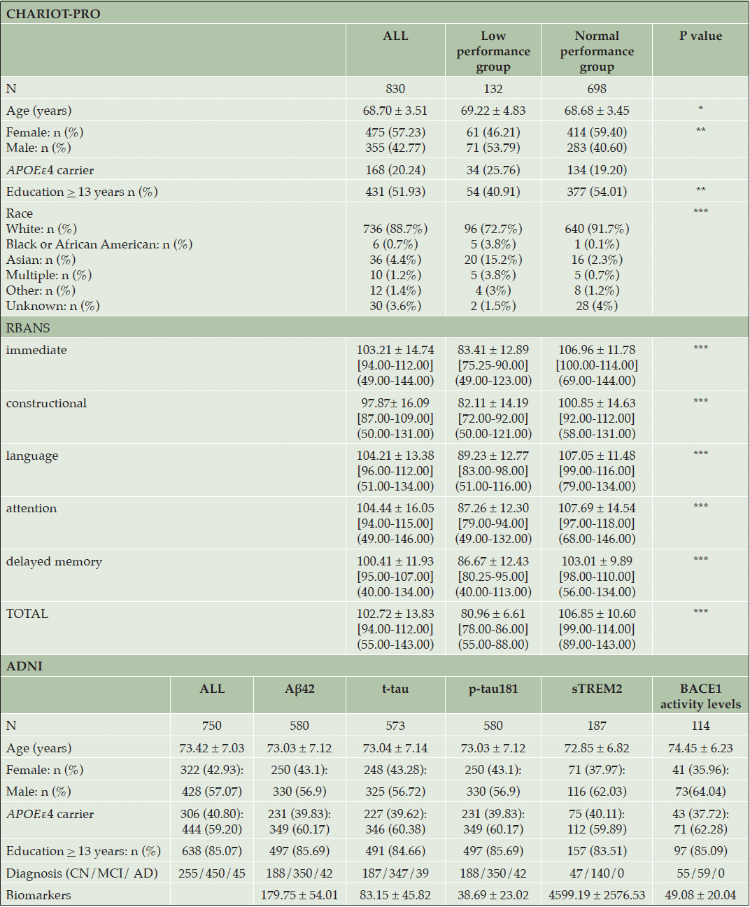Click the ADNI N value 750

tap(212, 726)
